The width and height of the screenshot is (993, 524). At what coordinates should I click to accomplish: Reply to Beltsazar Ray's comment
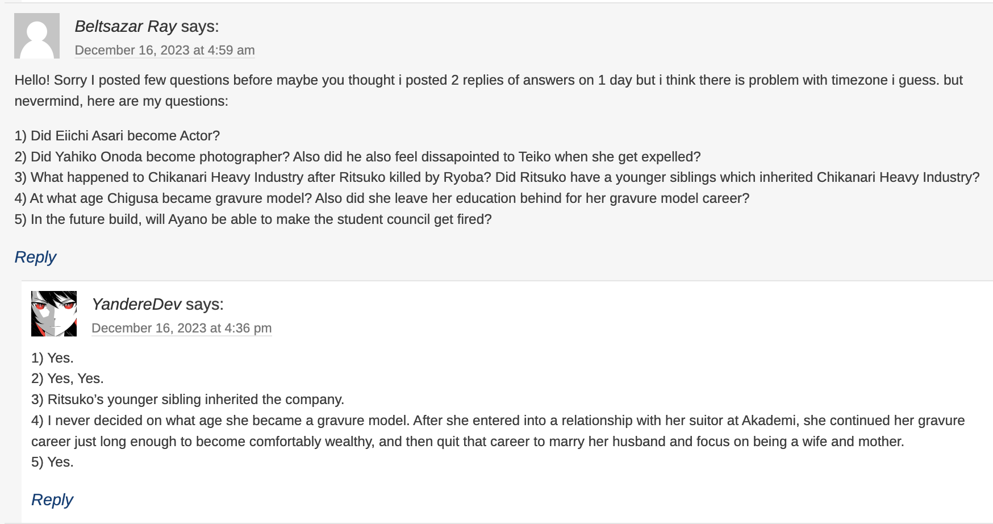(35, 257)
